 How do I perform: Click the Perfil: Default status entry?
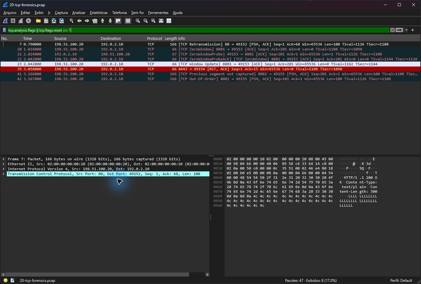point(401,280)
